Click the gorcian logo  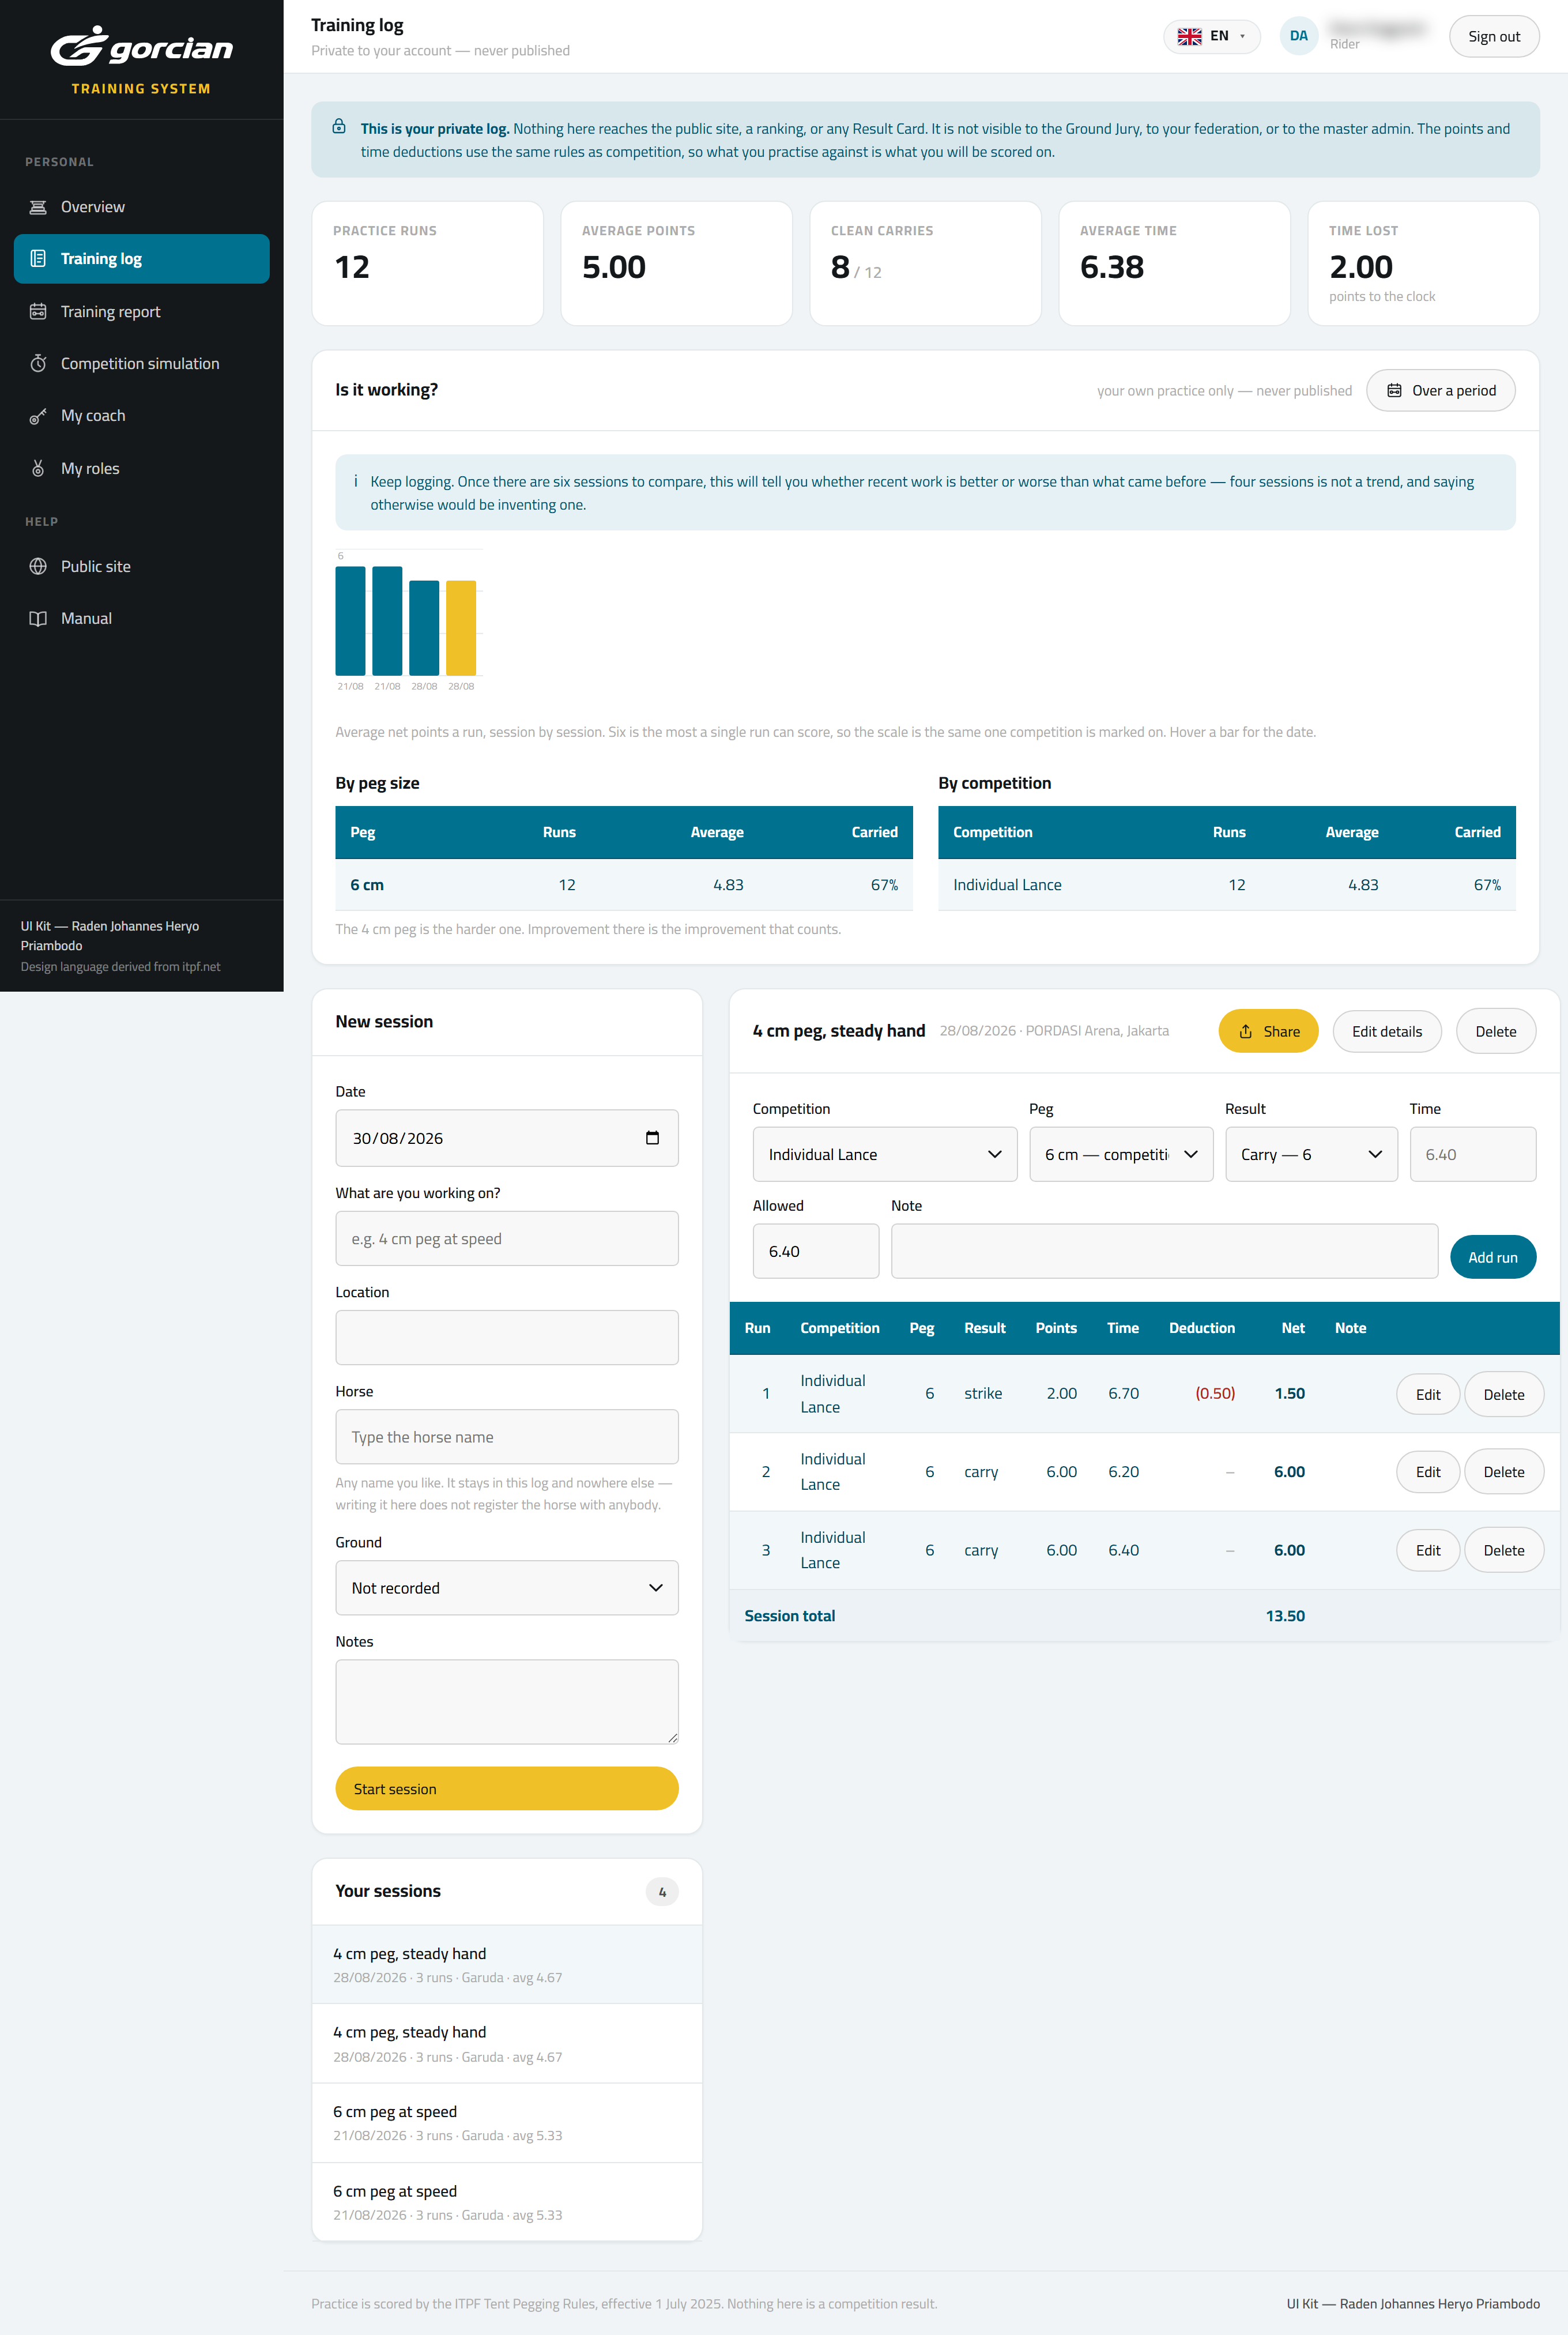point(141,47)
